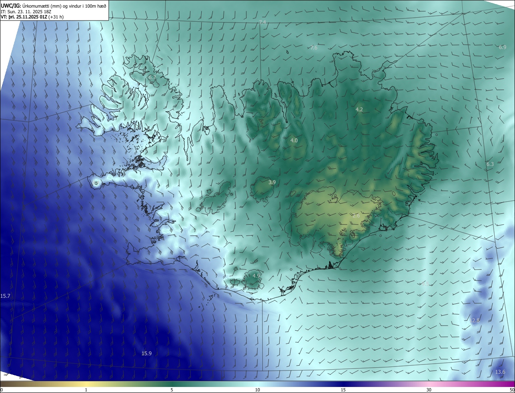Click the title 'UWC/IG: Úrkomumætti (mm) og vindur'
Viewport: 515px width, 393px height.
pyautogui.click(x=54, y=6)
